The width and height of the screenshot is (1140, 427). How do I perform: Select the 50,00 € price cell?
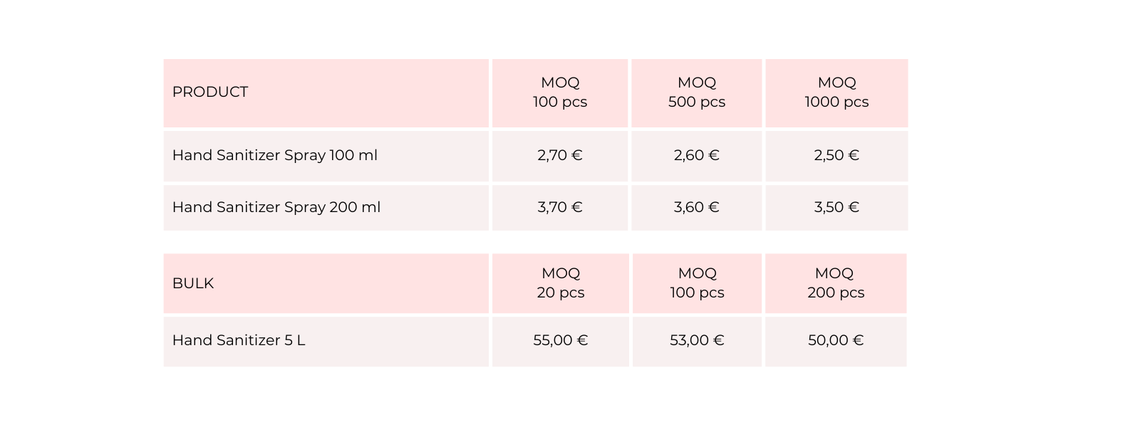(x=836, y=340)
